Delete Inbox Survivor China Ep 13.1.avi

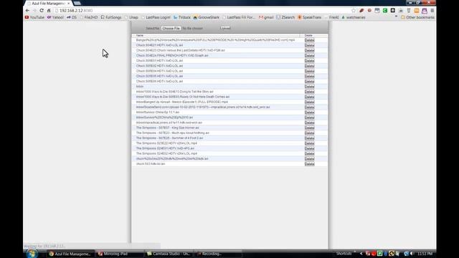[309, 113]
